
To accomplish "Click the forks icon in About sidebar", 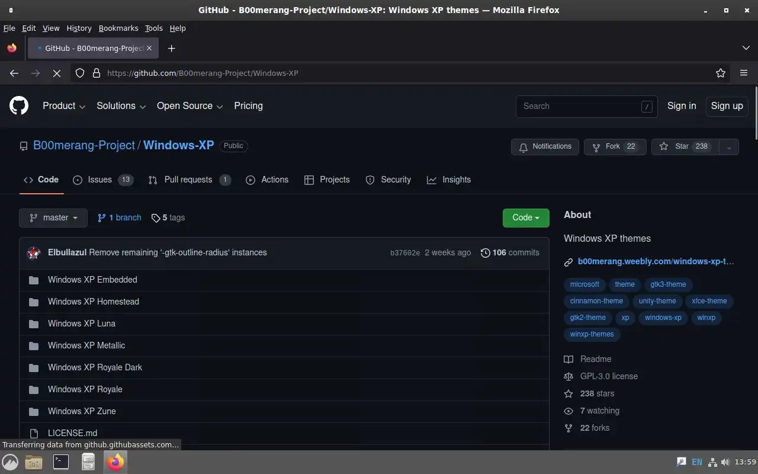I will click(x=568, y=428).
